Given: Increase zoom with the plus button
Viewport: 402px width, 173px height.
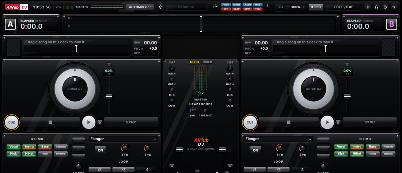Looking at the screenshot, I should [x=304, y=7].
